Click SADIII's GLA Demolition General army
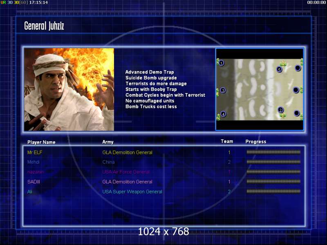 coord(127,182)
